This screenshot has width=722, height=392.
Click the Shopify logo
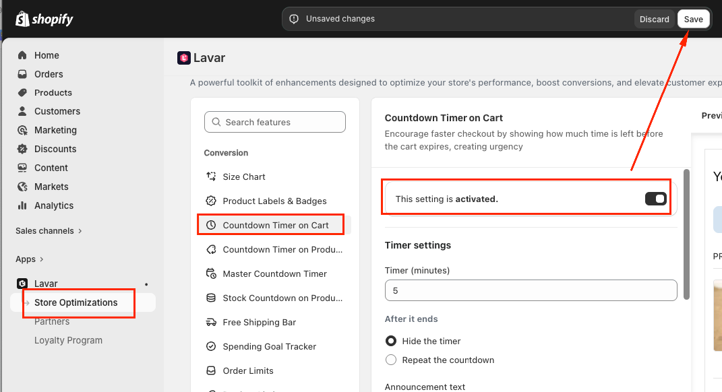44,19
